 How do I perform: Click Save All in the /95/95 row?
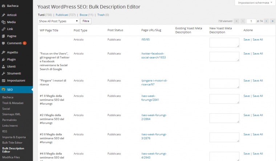pos(258,39)
